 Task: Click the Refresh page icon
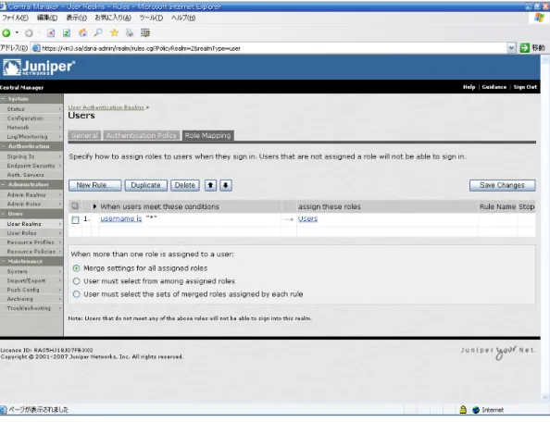tap(67, 33)
